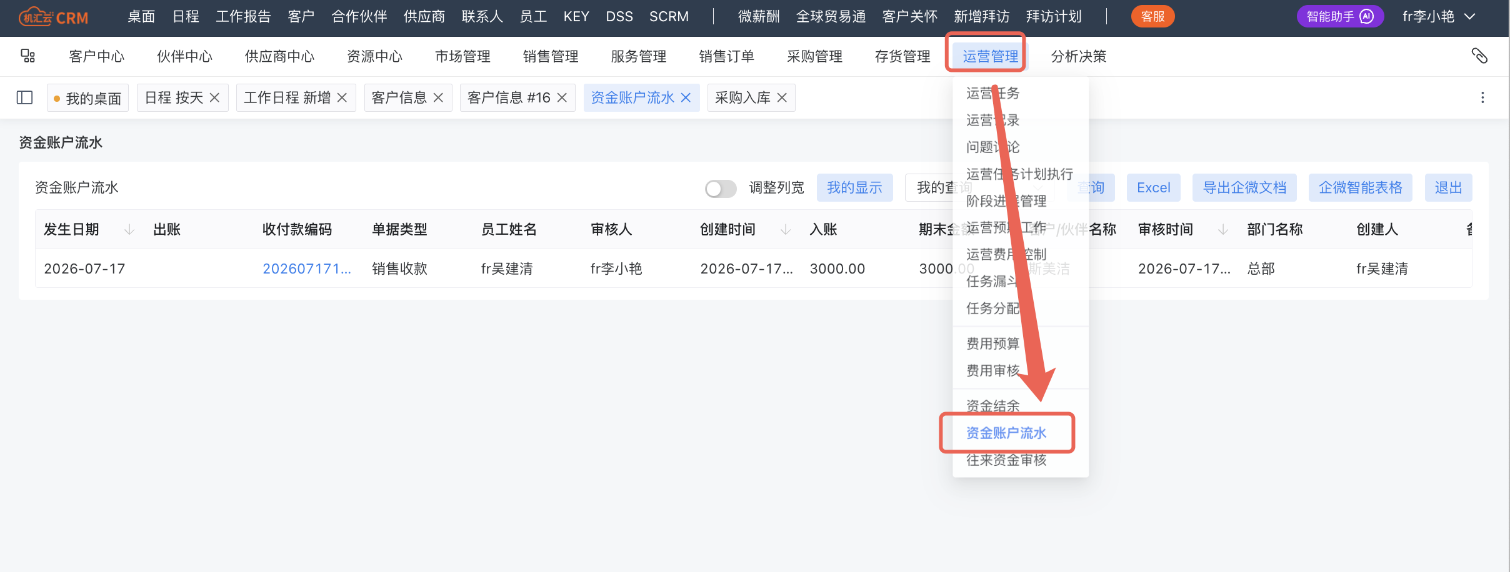Click the 客服 button

[1152, 17]
